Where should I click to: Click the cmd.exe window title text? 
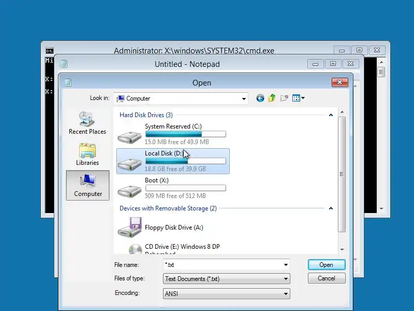[194, 50]
